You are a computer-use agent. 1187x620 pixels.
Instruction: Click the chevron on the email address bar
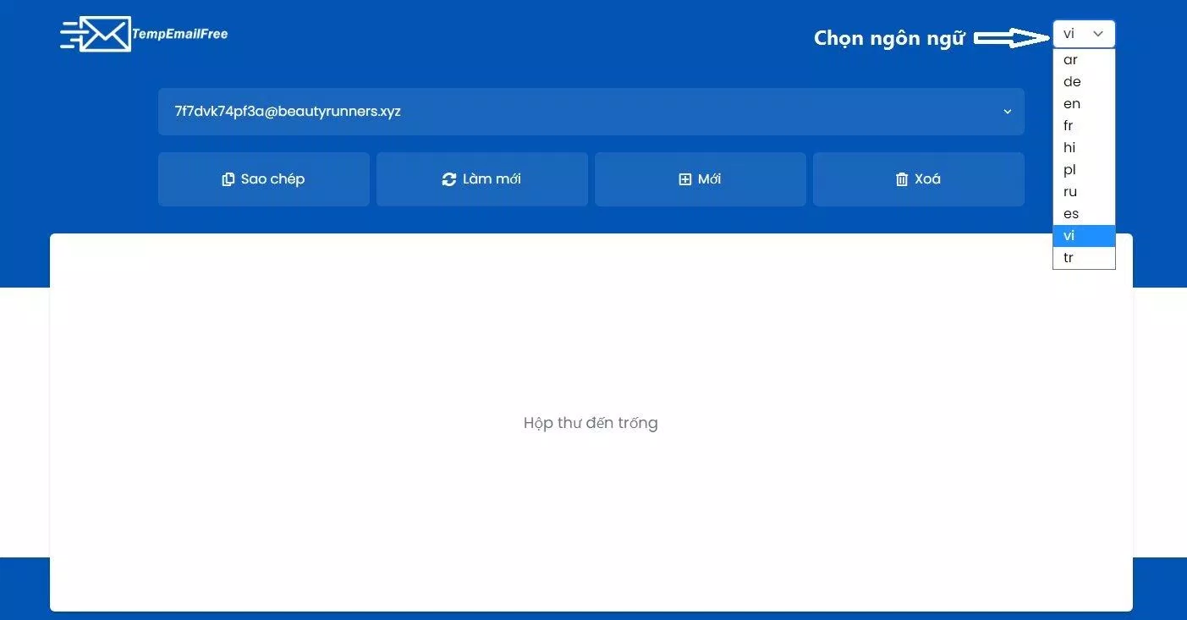[x=1007, y=111]
